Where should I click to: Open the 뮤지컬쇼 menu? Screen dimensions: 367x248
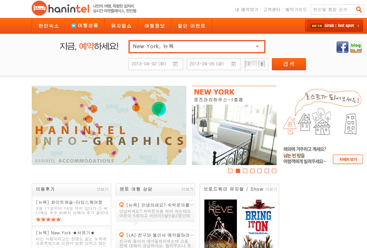121,26
